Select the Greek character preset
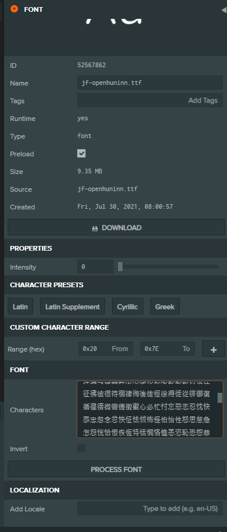This screenshot has width=227, height=532. 165,306
